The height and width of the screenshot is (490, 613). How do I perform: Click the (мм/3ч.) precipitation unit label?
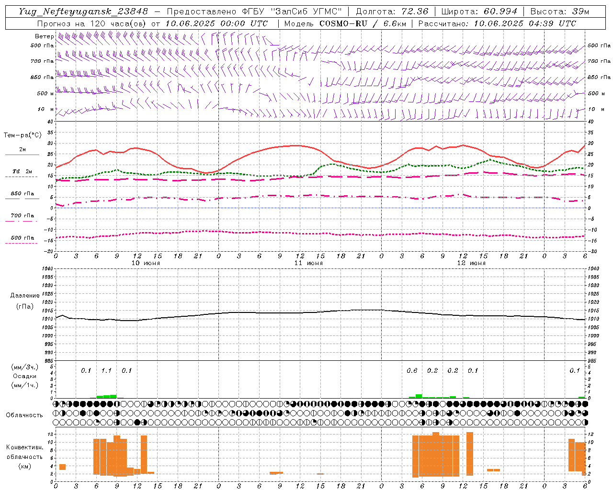click(25, 367)
